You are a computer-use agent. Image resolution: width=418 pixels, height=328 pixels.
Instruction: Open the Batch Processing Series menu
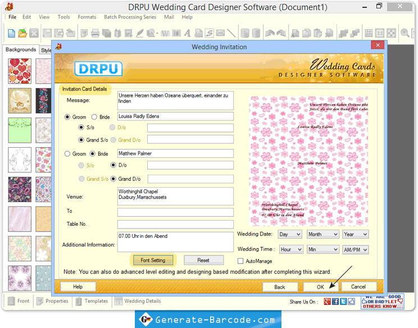coord(130,17)
